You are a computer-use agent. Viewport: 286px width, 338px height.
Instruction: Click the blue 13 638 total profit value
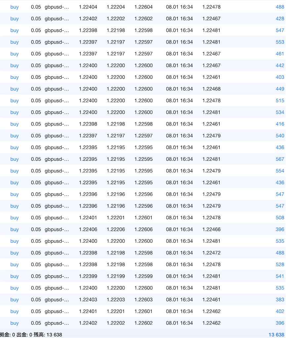tap(276, 335)
